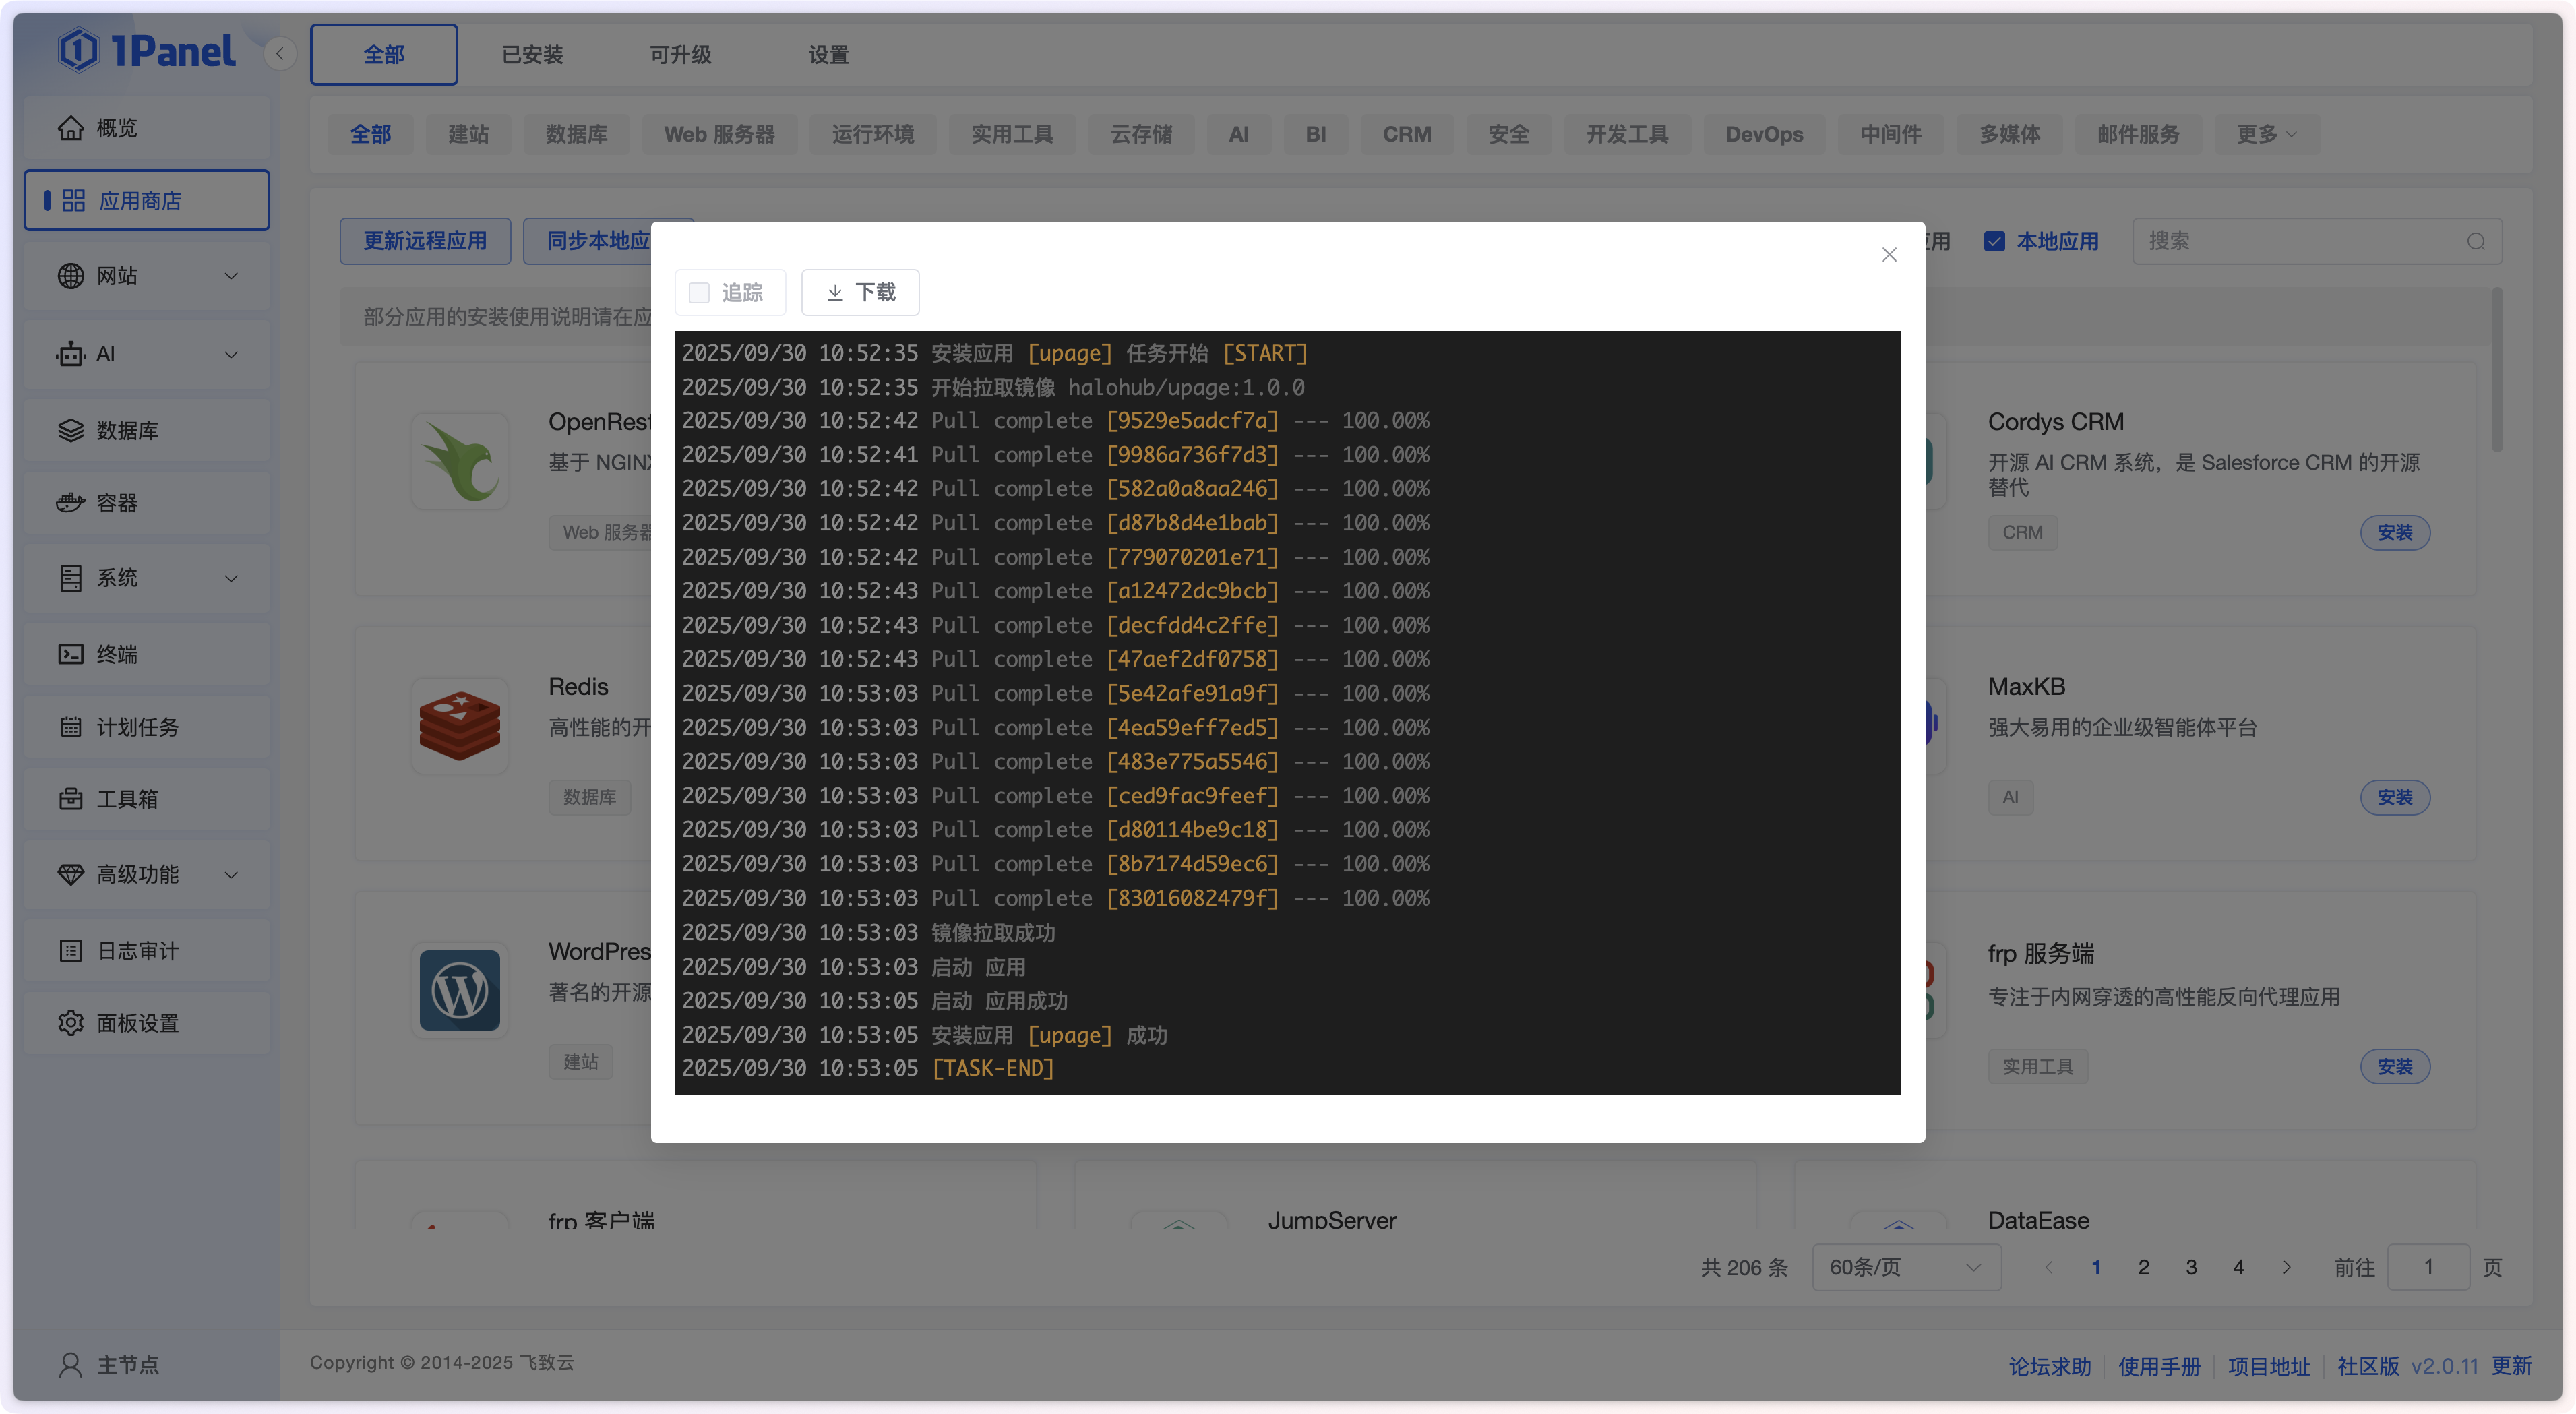Click the 数据库 layers icon in sidebar
Screen dimensions: 2576x1414
click(70, 430)
